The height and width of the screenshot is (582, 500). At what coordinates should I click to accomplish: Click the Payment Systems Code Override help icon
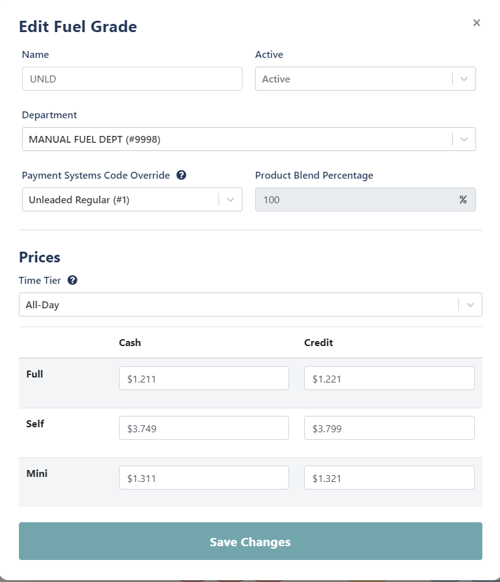(181, 175)
